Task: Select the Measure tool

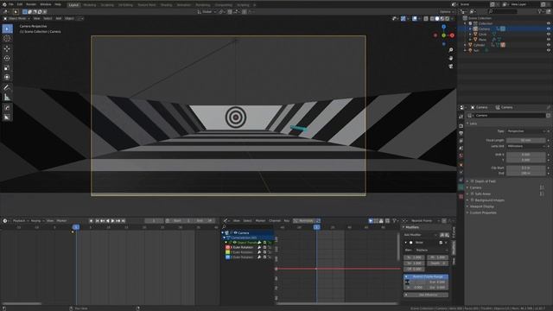Action: click(x=7, y=97)
